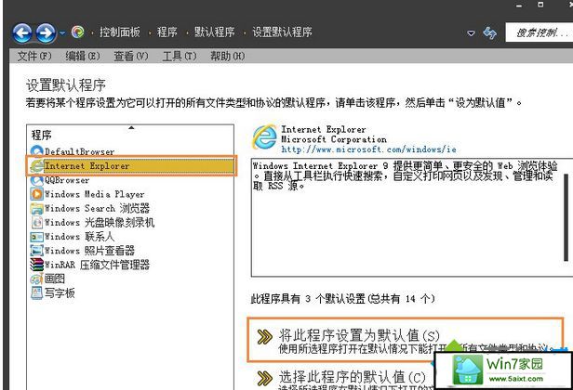Open the 文件(F) menu
The height and width of the screenshot is (390, 573).
click(x=34, y=57)
